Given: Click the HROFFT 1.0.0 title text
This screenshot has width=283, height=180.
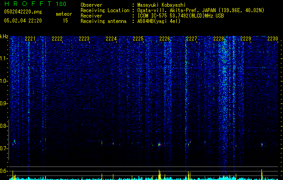Looking at the screenshot, I should (36, 4).
